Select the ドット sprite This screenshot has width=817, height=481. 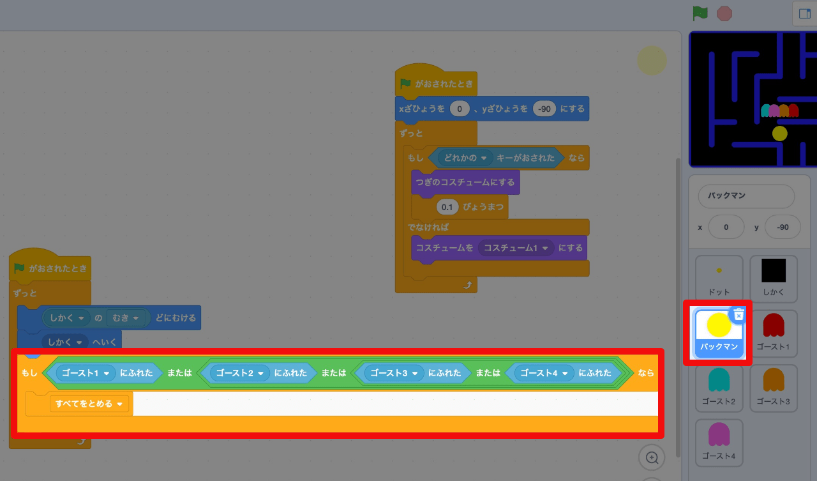[x=719, y=279]
